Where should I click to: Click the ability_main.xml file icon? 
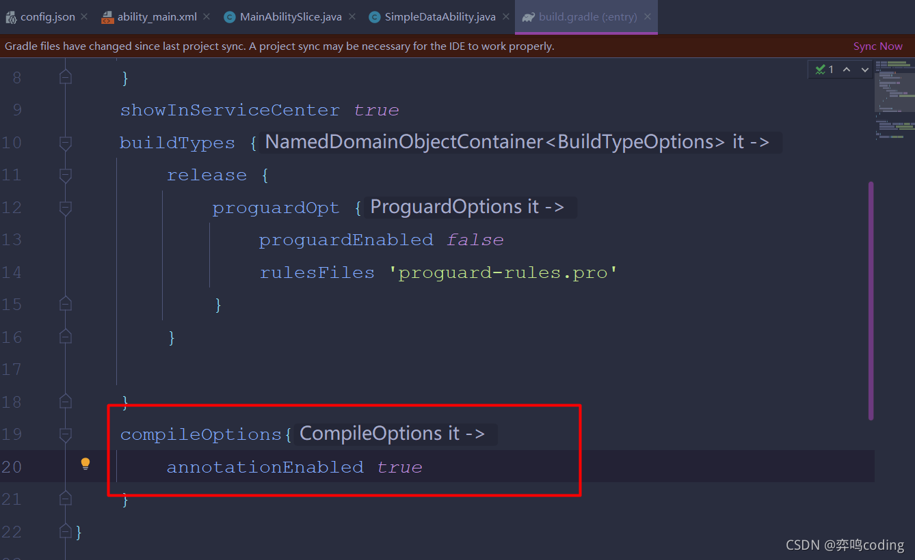(x=107, y=17)
